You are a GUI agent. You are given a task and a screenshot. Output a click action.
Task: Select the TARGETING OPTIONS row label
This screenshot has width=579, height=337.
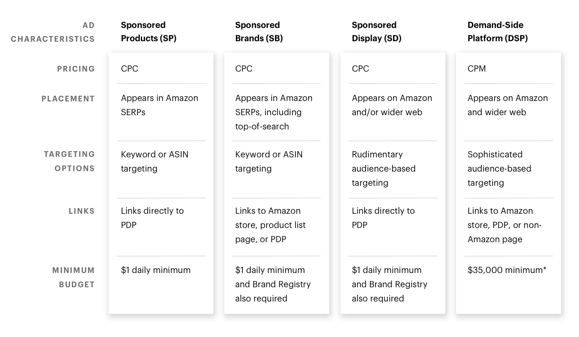[x=69, y=161]
